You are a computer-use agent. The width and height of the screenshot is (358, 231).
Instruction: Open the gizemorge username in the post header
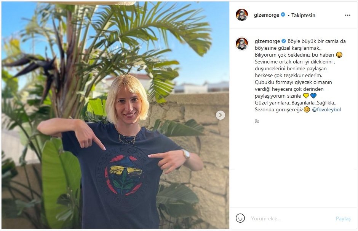[267, 15]
